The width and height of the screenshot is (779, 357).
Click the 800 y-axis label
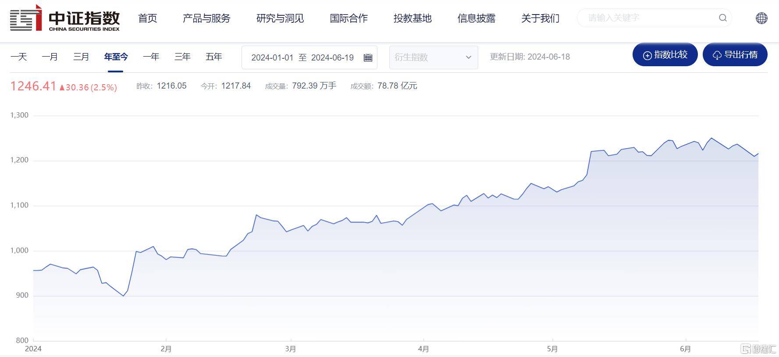pyautogui.click(x=22, y=340)
